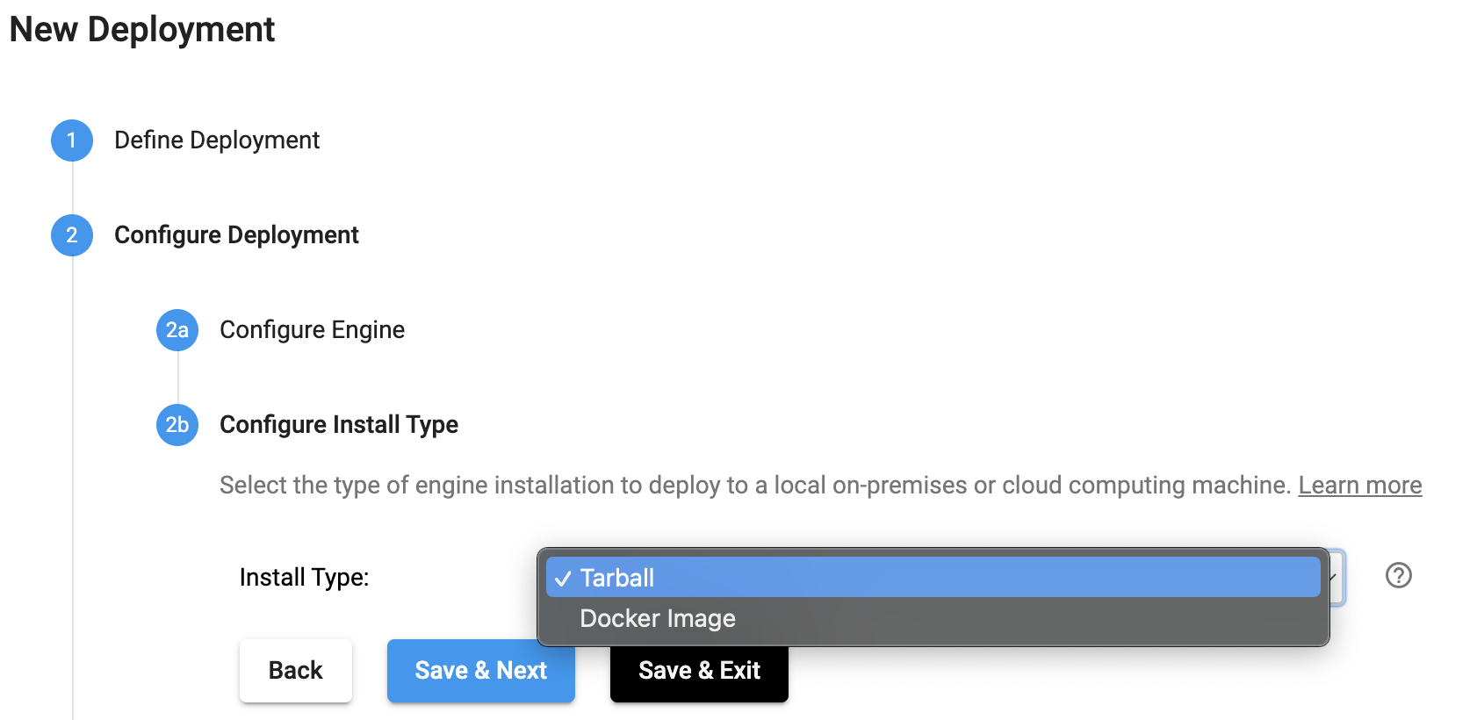The height and width of the screenshot is (720, 1477).
Task: Click the engine installation description text
Action: (x=755, y=486)
